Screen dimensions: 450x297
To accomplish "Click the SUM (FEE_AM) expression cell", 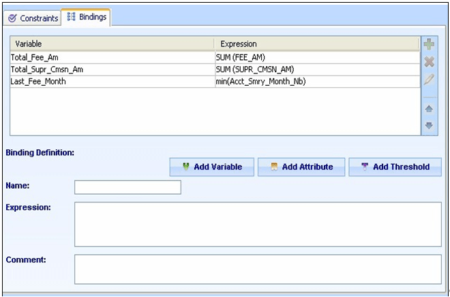I will point(318,58).
